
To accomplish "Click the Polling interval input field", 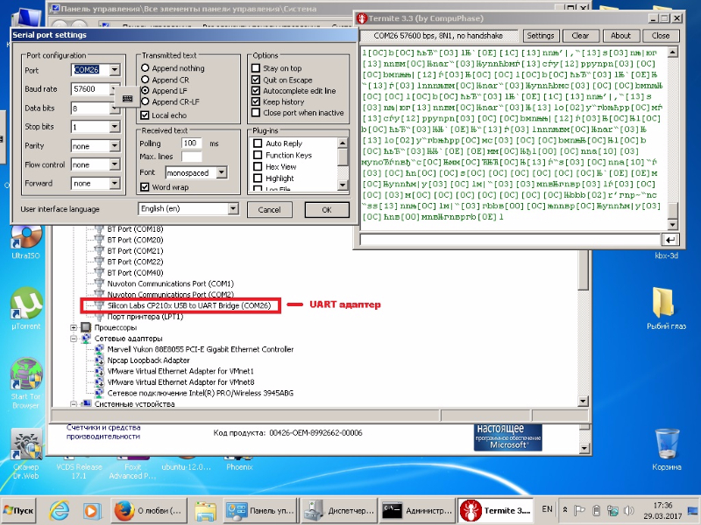I will click(x=192, y=143).
